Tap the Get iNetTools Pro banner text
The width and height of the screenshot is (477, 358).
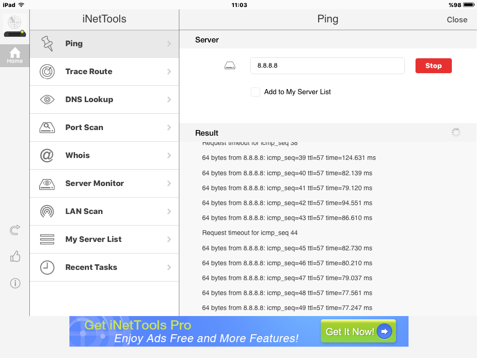point(138,325)
